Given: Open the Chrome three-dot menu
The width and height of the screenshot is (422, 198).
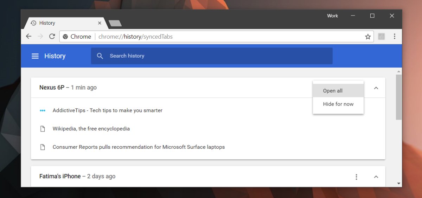Looking at the screenshot, I should pyautogui.click(x=395, y=37).
